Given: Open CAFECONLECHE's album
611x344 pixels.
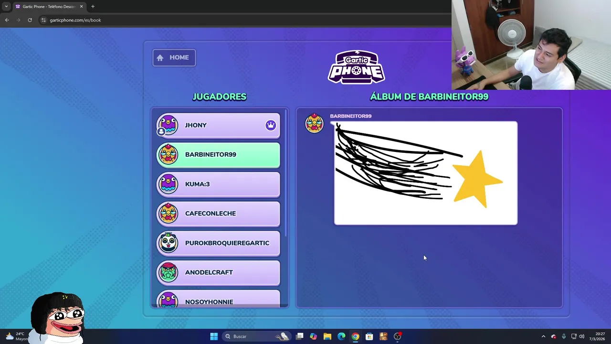Looking at the screenshot, I should pyautogui.click(x=218, y=214).
